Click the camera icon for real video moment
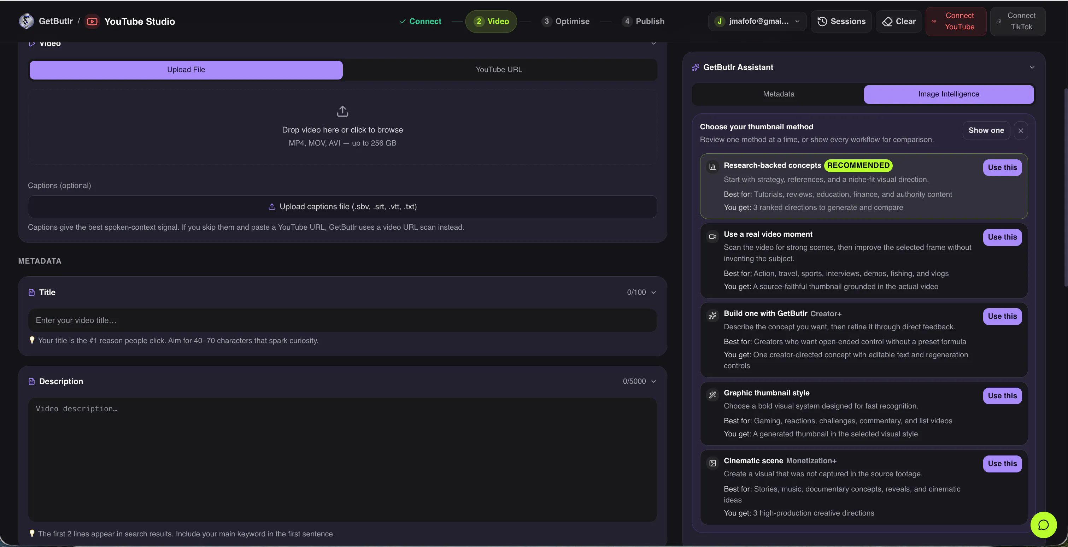The image size is (1068, 547). 712,237
